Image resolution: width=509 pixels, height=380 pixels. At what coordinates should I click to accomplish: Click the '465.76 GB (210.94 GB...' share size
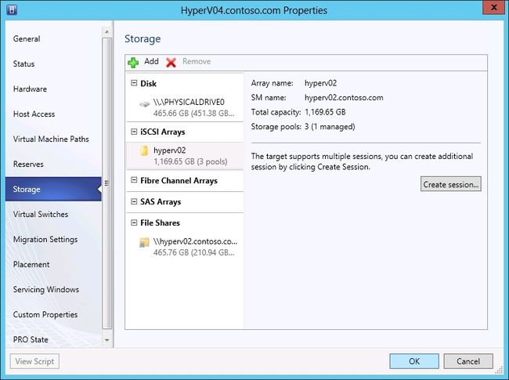point(193,252)
